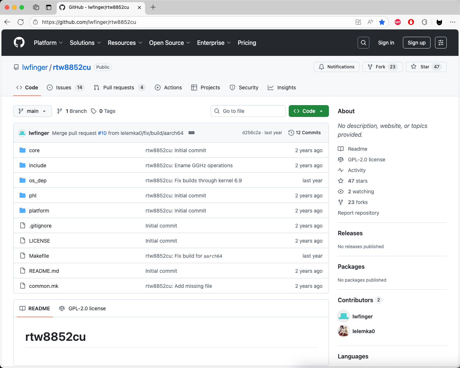Open the common.mk file
The width and height of the screenshot is (460, 368).
[44, 286]
